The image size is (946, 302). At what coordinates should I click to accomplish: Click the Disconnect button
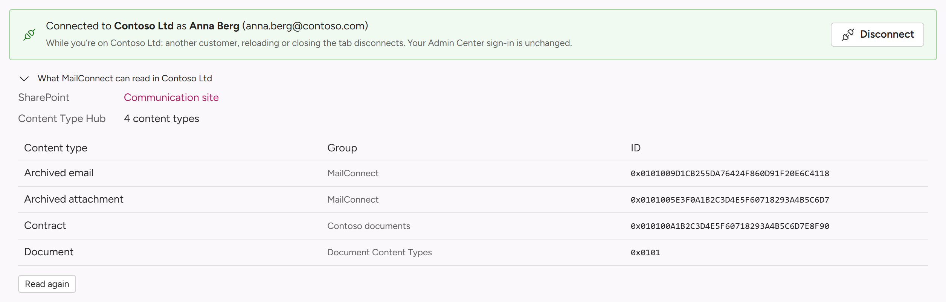pyautogui.click(x=877, y=35)
